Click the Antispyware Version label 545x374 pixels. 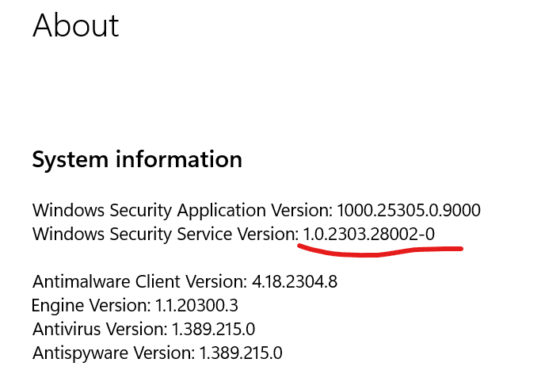tap(113, 353)
